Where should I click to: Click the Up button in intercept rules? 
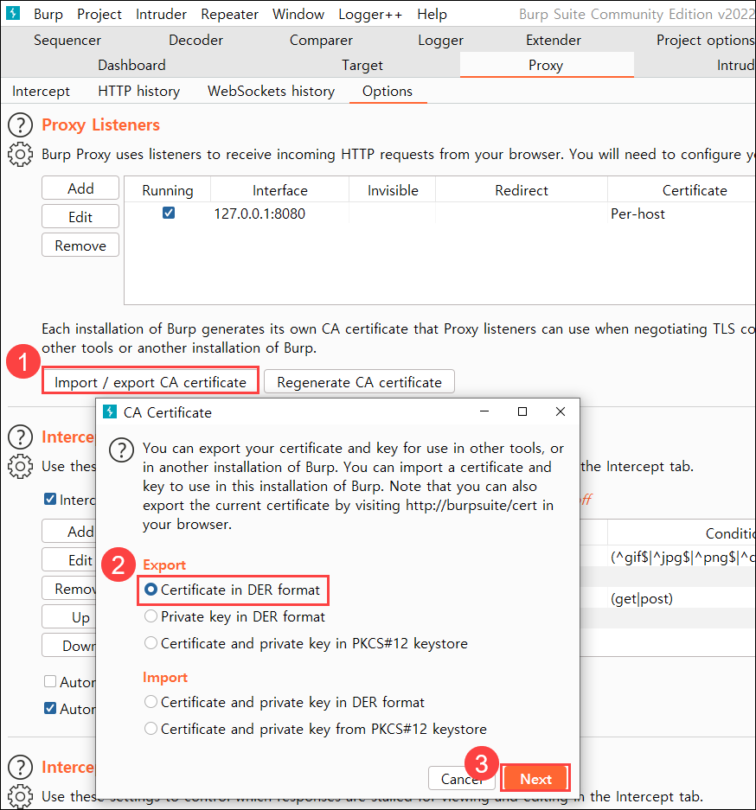pyautogui.click(x=69, y=617)
